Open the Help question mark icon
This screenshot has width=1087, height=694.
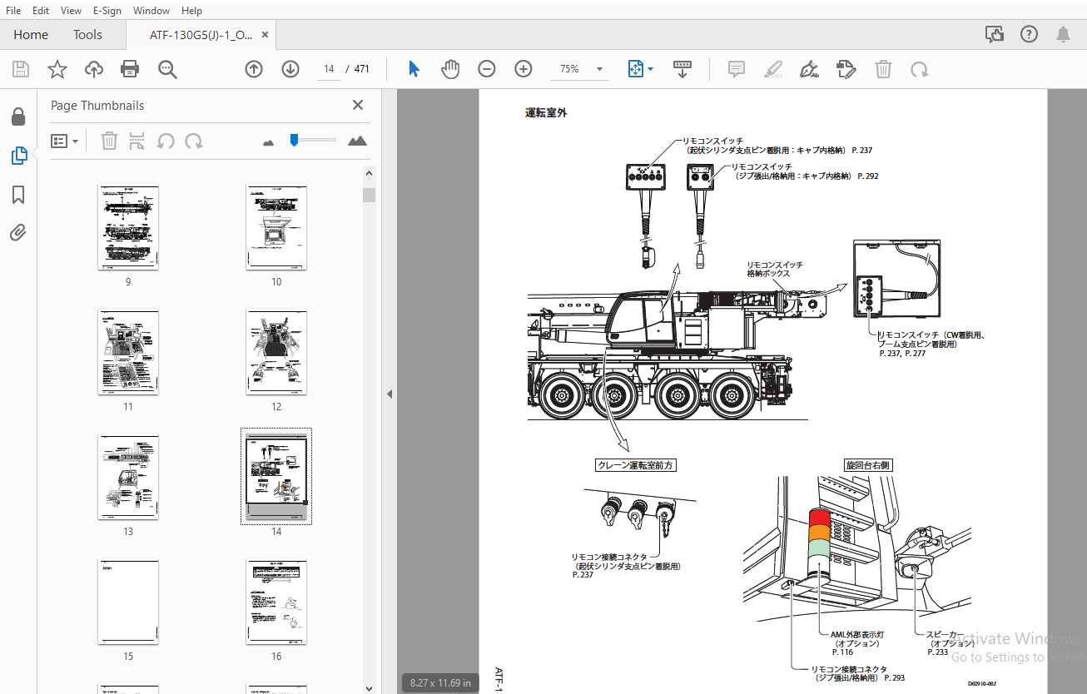(1029, 34)
